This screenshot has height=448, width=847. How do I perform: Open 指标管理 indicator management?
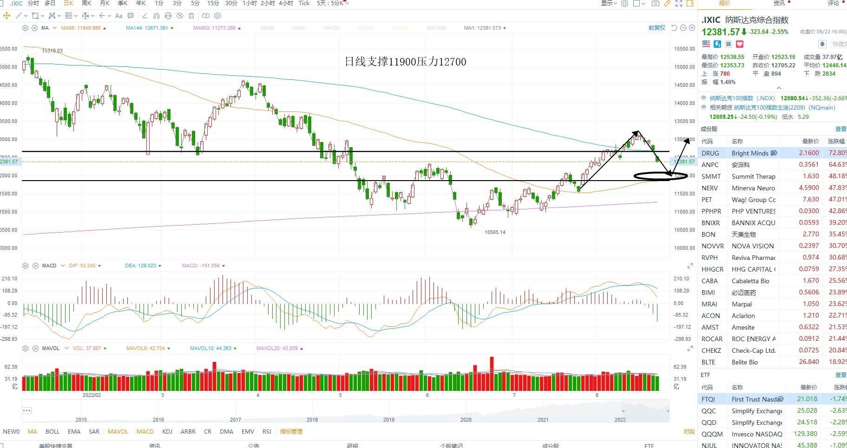click(291, 432)
